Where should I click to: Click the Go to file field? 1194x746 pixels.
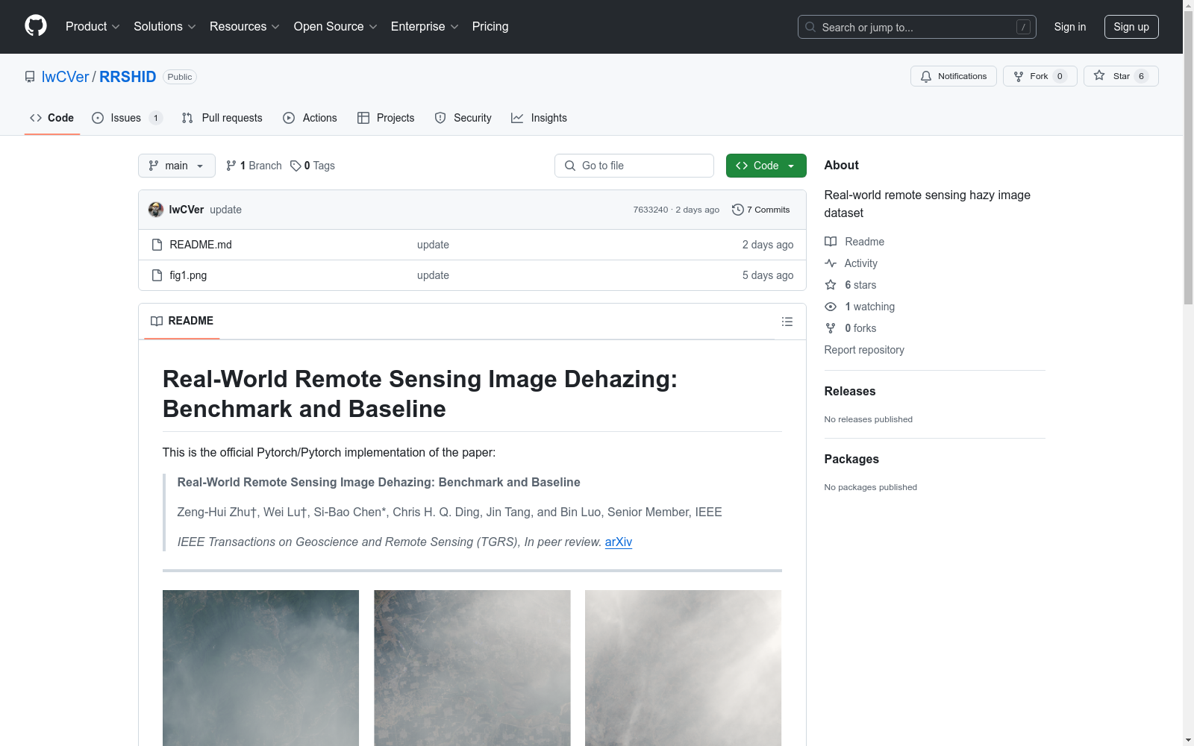point(634,166)
